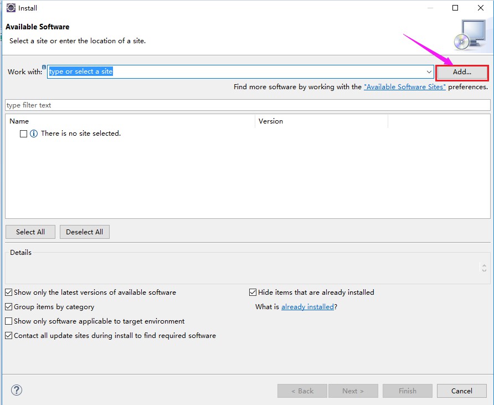Toggle Group items by category checkbox
494x405 pixels.
[x=9, y=307]
